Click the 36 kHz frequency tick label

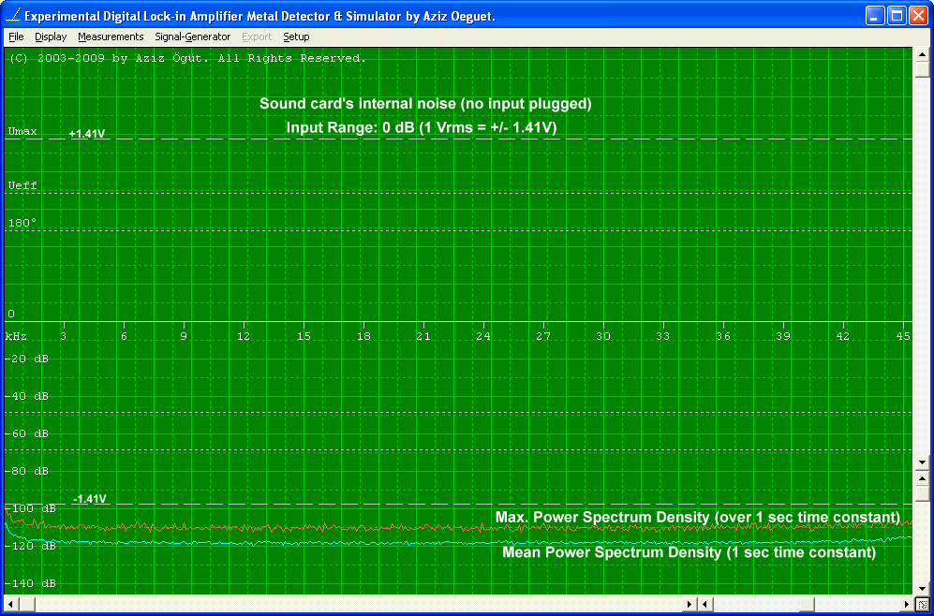coord(722,336)
